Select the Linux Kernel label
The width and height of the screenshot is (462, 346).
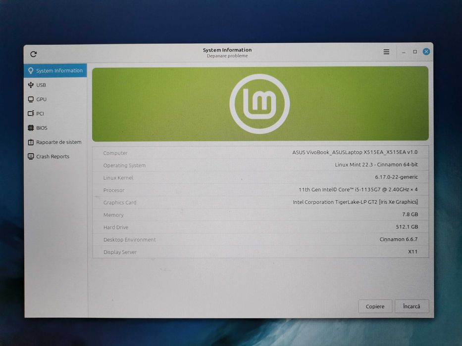pos(118,178)
